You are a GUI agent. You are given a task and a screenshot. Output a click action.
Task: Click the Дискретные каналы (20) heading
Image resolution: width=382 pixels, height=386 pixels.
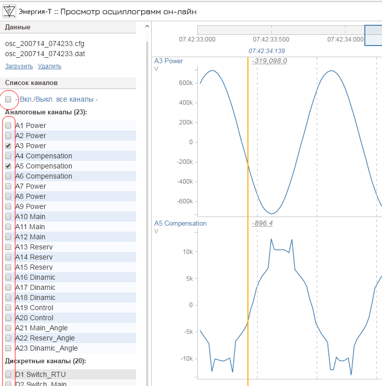pos(46,361)
